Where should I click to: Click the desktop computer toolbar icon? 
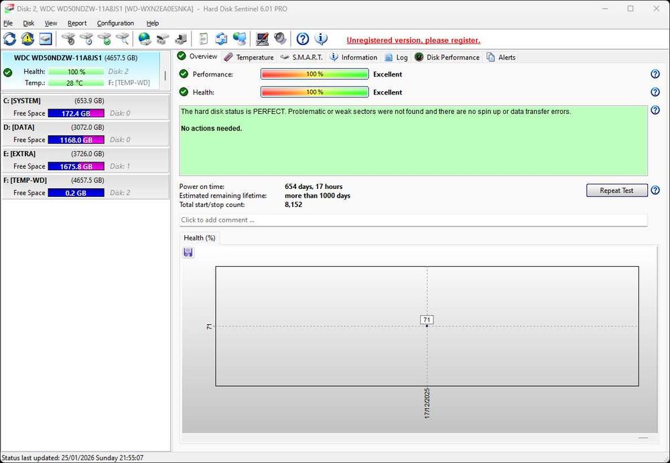(181, 40)
